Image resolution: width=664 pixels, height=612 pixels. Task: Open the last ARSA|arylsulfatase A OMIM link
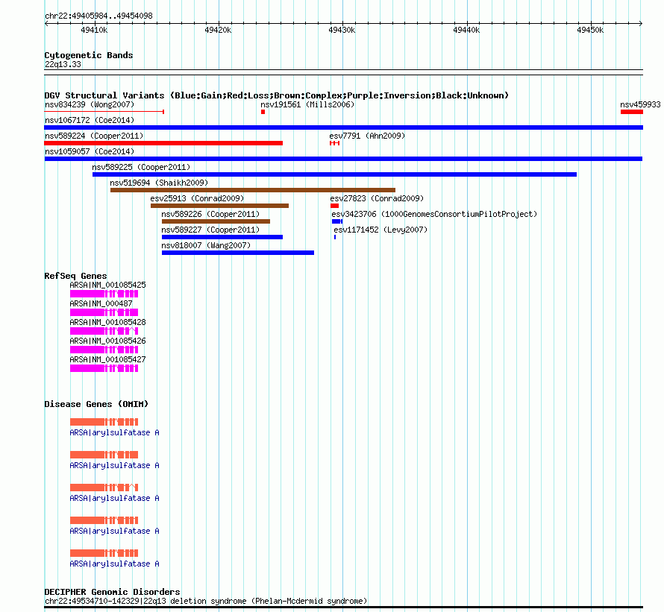(x=114, y=564)
